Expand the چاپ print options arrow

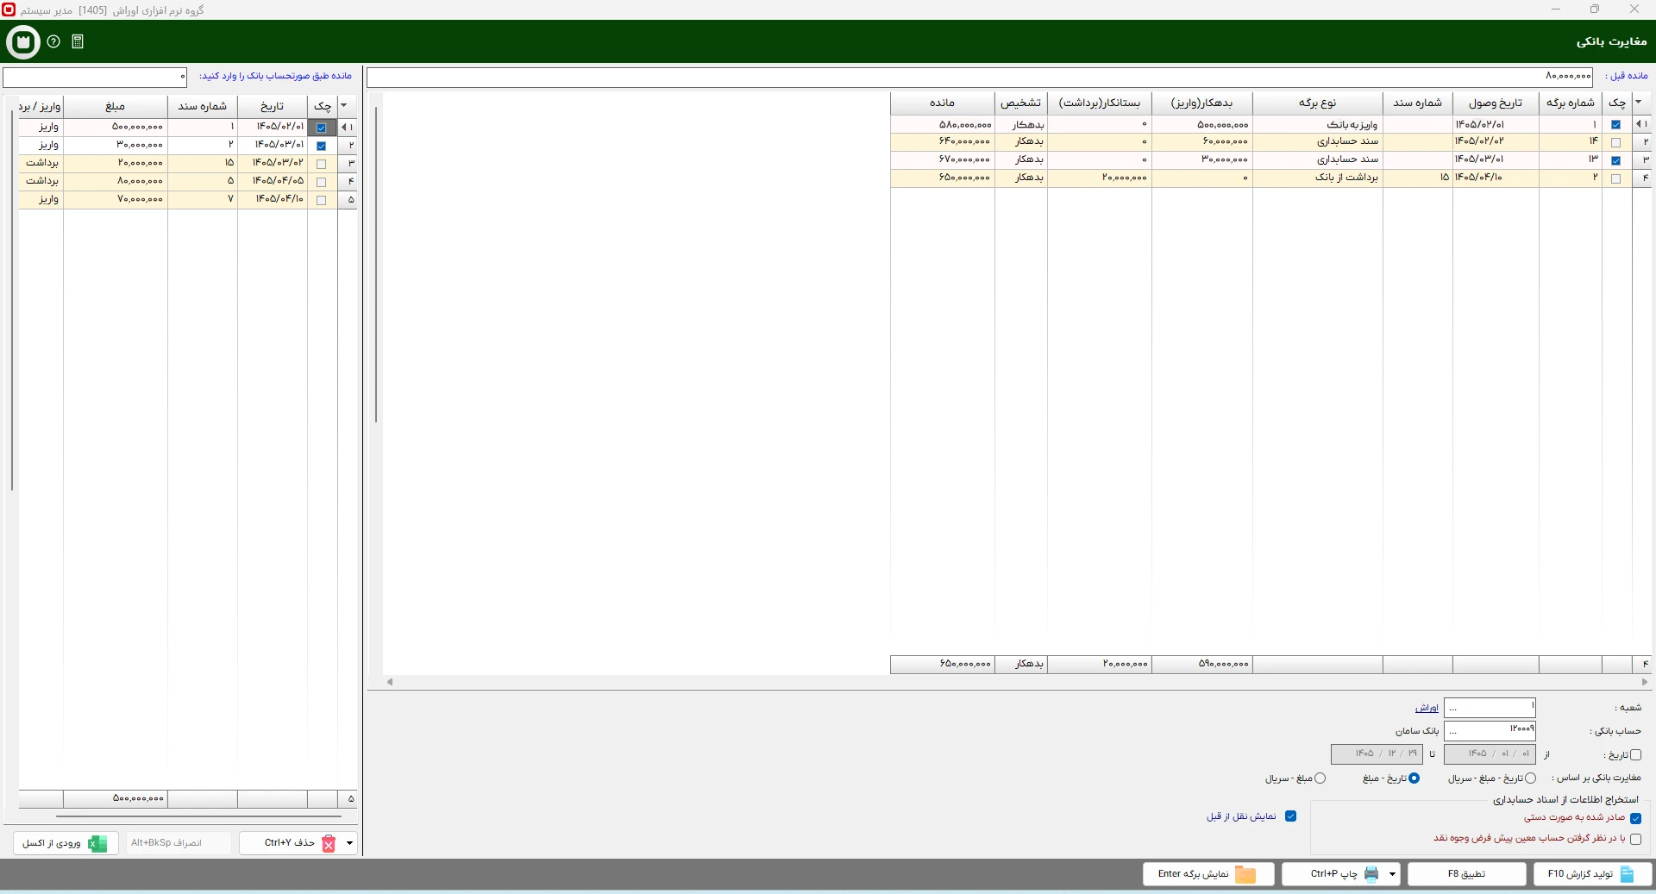(1392, 874)
